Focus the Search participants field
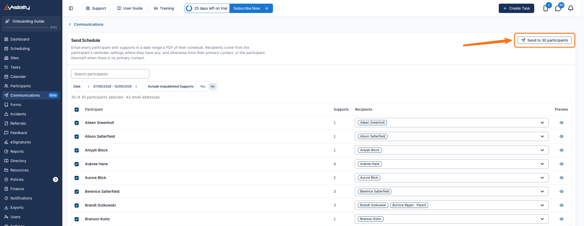 click(110, 74)
